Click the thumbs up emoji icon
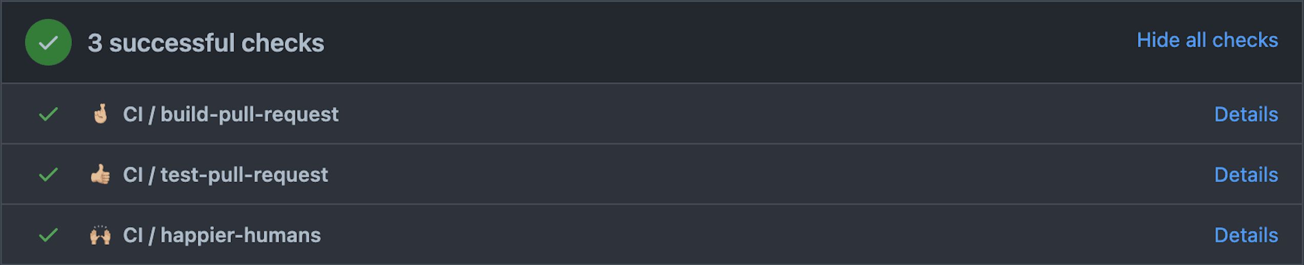This screenshot has height=265, width=1304. (x=100, y=174)
